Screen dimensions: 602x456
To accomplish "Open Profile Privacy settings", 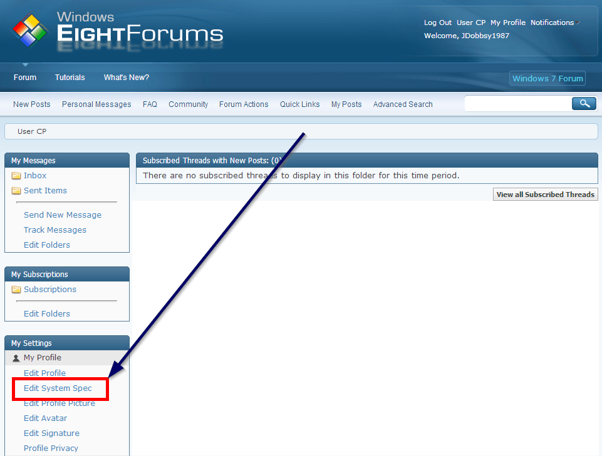I will point(51,448).
